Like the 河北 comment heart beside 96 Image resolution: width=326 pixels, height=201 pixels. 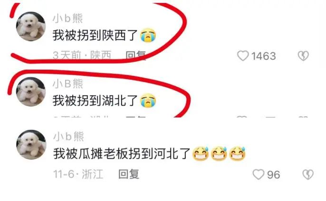[x=259, y=174]
